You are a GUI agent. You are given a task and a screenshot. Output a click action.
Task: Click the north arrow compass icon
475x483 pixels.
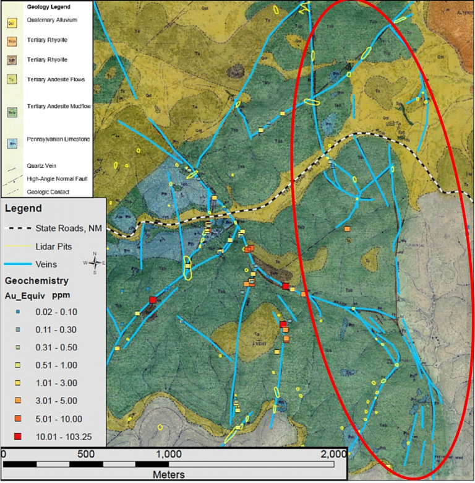coord(94,263)
